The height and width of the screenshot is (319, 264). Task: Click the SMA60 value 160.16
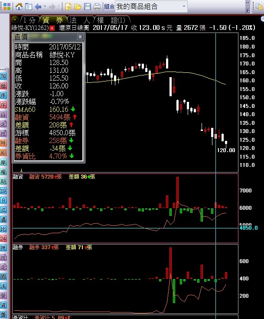[59, 110]
